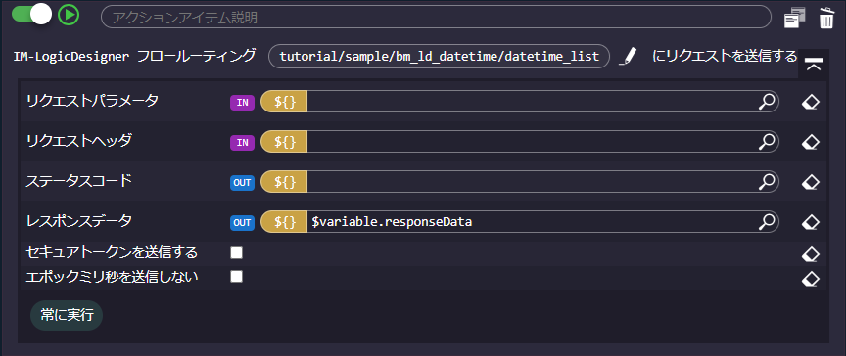This screenshot has height=356, width=846.
Task: Click the OUT badge for ステータスコード
Action: [242, 183]
